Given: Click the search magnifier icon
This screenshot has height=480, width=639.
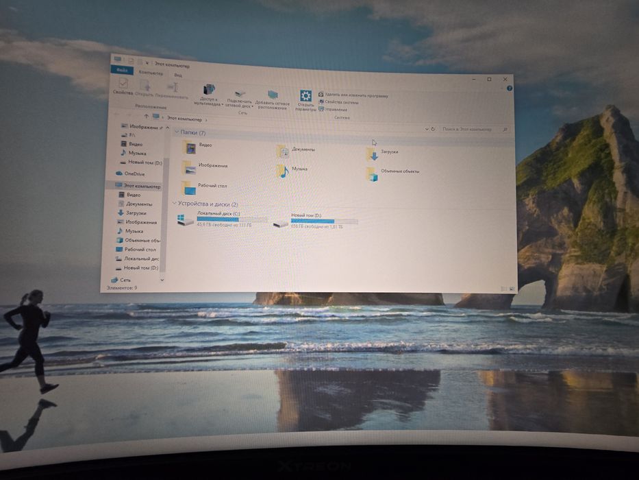Looking at the screenshot, I should coord(505,130).
